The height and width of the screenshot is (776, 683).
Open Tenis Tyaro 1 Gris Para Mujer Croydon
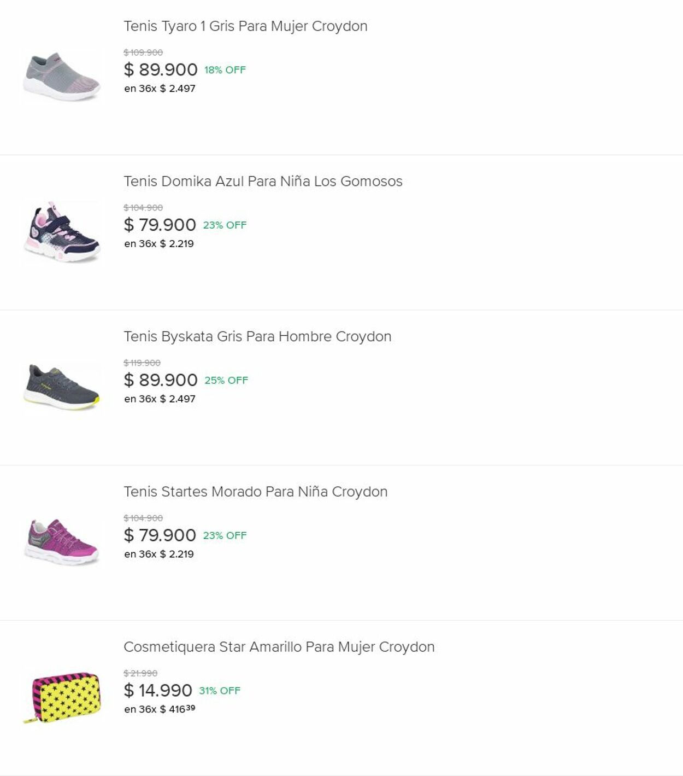pos(245,26)
